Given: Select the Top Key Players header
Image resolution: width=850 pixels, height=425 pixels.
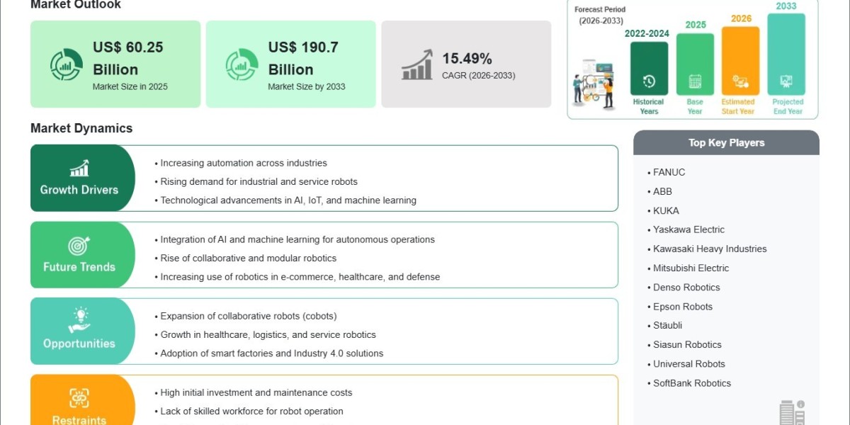Looking at the screenshot, I should pyautogui.click(x=726, y=142).
